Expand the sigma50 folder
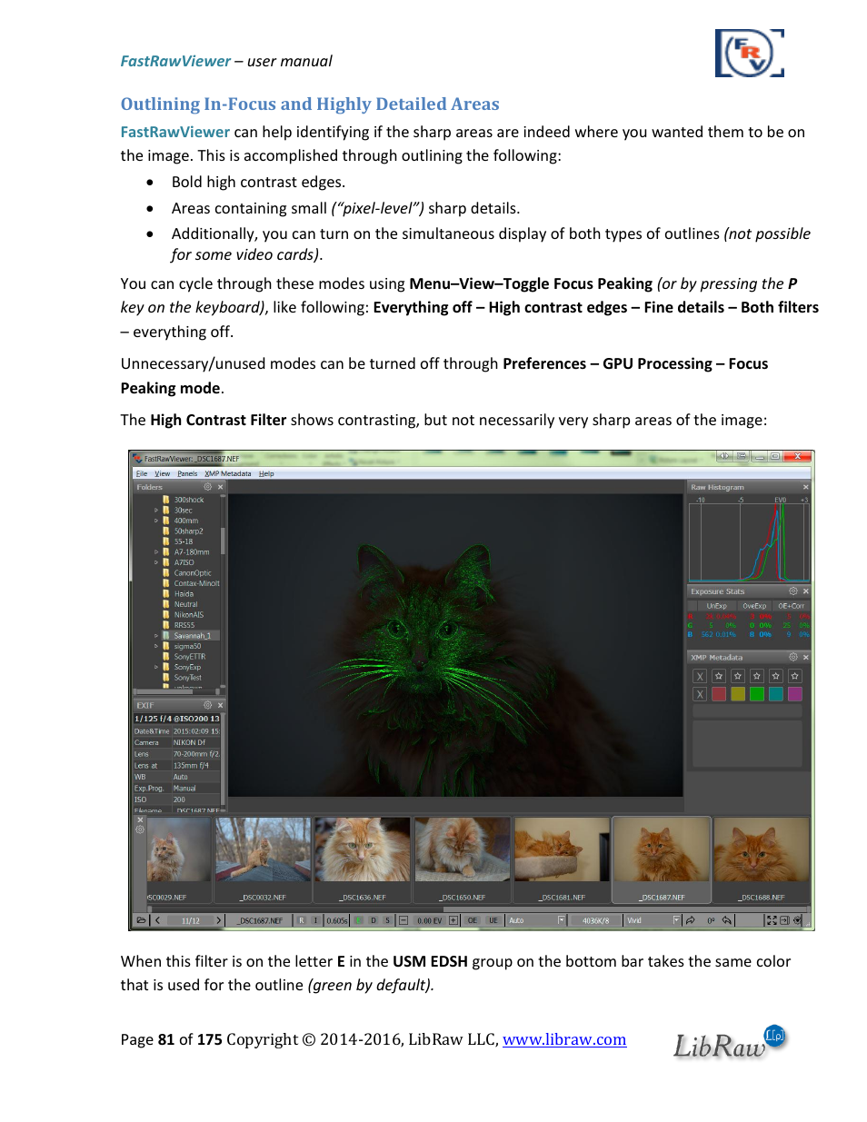Image resolution: width=867 pixels, height=1122 pixels. (156, 646)
